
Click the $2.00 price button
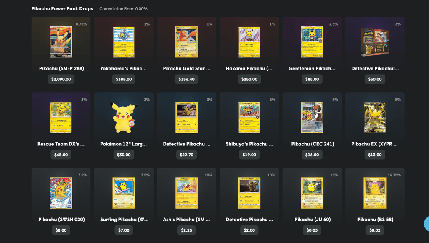[249, 230]
